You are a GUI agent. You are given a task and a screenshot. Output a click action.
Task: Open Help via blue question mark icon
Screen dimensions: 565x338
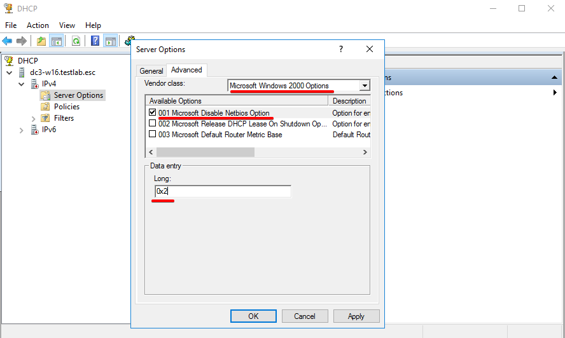coord(95,41)
